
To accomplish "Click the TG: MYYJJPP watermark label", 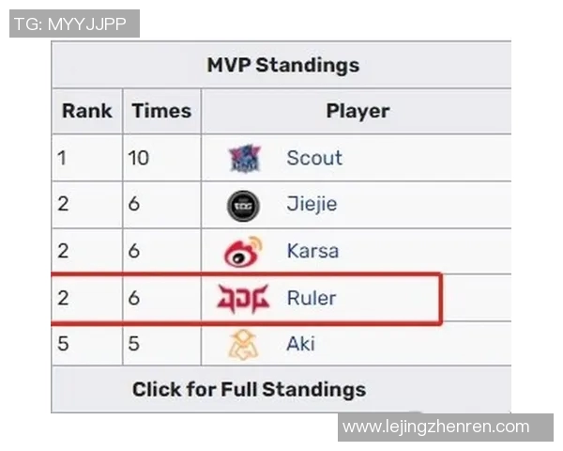I will [x=73, y=23].
